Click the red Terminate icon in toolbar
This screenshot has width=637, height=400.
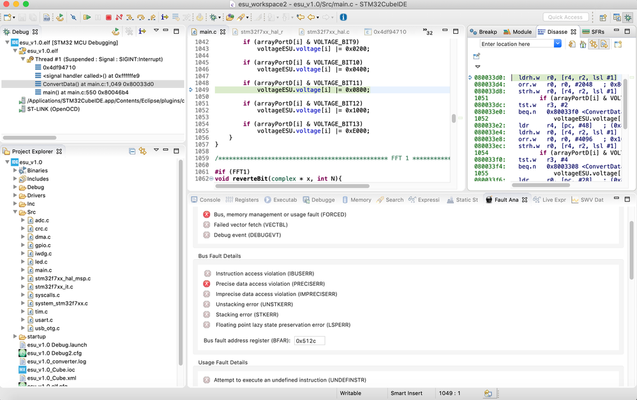pyautogui.click(x=109, y=17)
